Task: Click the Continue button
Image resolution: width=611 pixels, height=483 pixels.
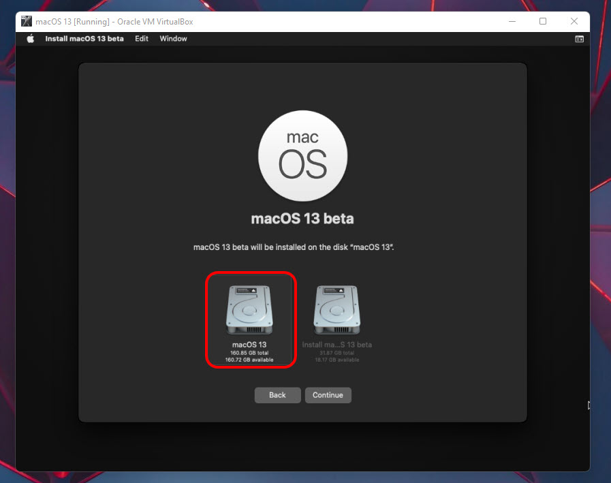Action: 328,395
